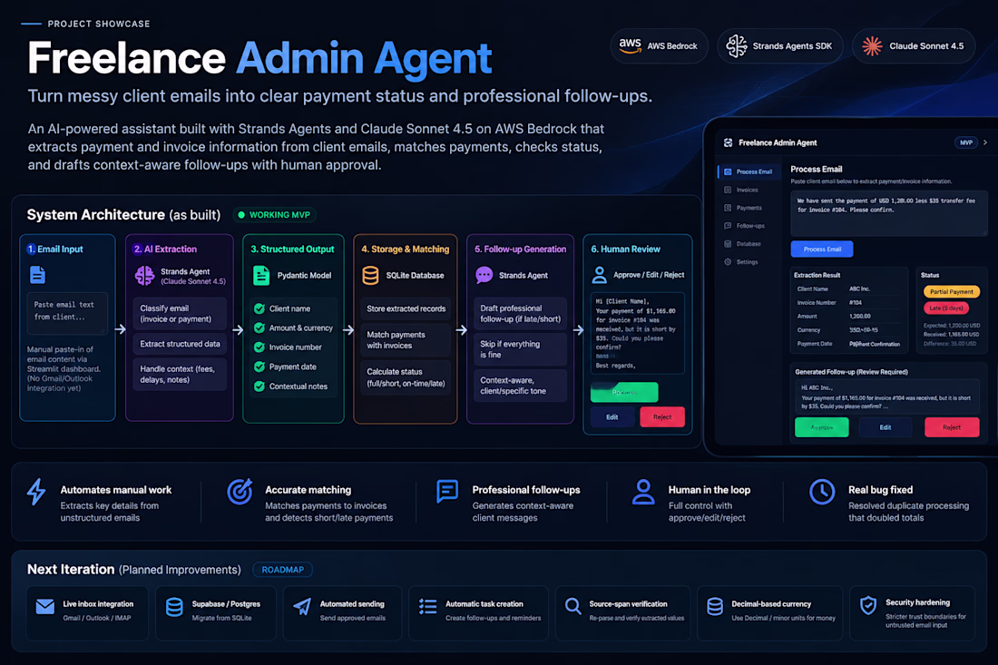Click Edit under Generated Follow-up in dashboard
This screenshot has height=665, width=998.
[x=885, y=427]
